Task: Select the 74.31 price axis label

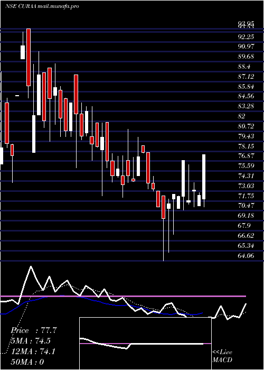Action: (246, 176)
